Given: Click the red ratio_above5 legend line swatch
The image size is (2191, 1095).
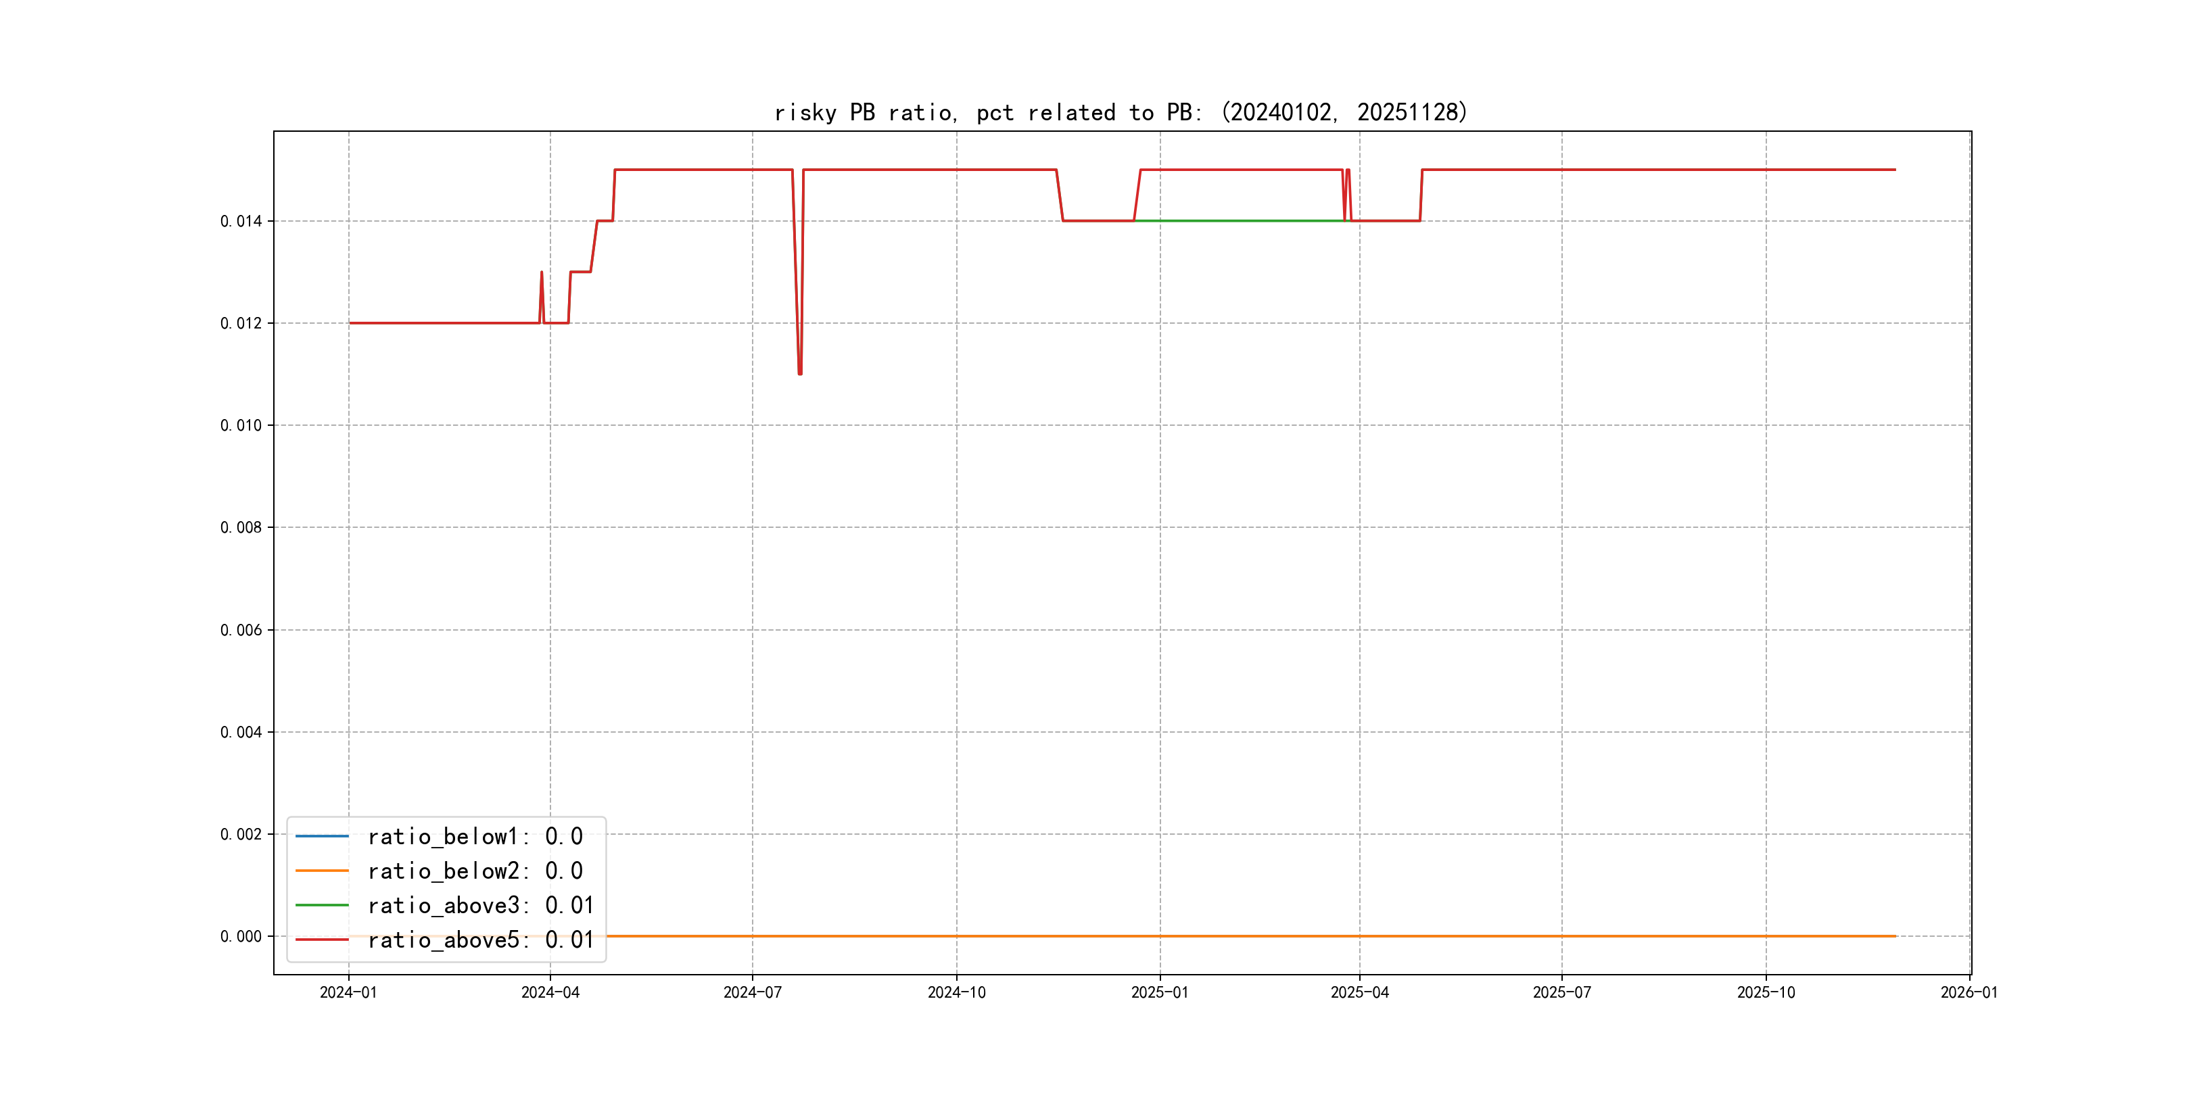Looking at the screenshot, I should (x=321, y=940).
